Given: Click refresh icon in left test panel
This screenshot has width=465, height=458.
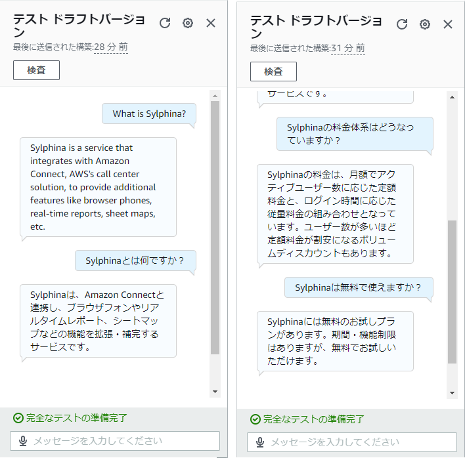Looking at the screenshot, I should (x=165, y=23).
